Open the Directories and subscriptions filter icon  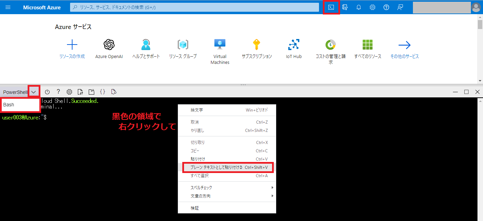345,7
